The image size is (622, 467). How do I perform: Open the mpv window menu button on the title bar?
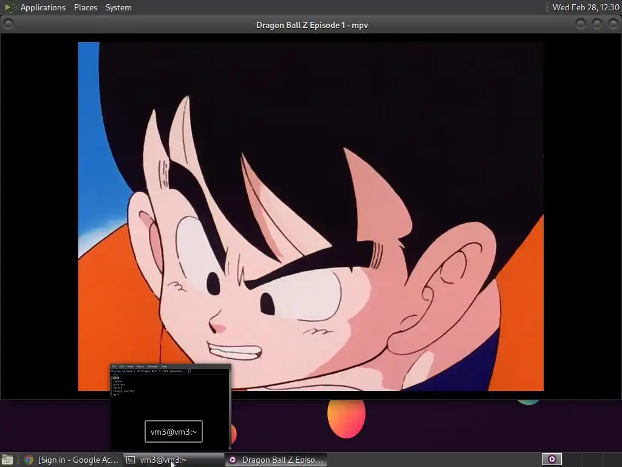(9, 24)
